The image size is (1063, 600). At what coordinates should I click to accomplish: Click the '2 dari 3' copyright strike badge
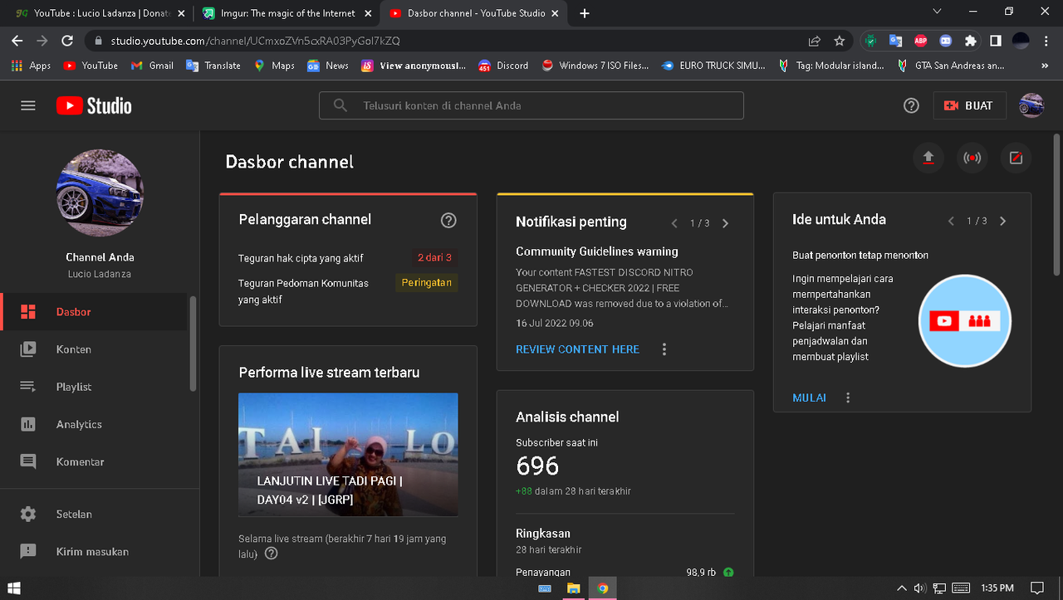434,258
